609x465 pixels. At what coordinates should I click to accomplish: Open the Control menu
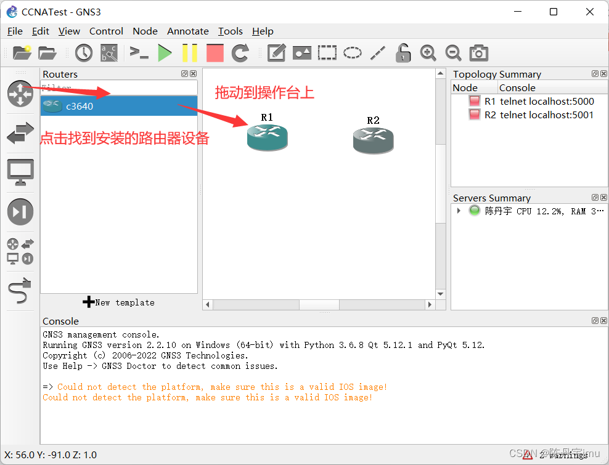(106, 31)
